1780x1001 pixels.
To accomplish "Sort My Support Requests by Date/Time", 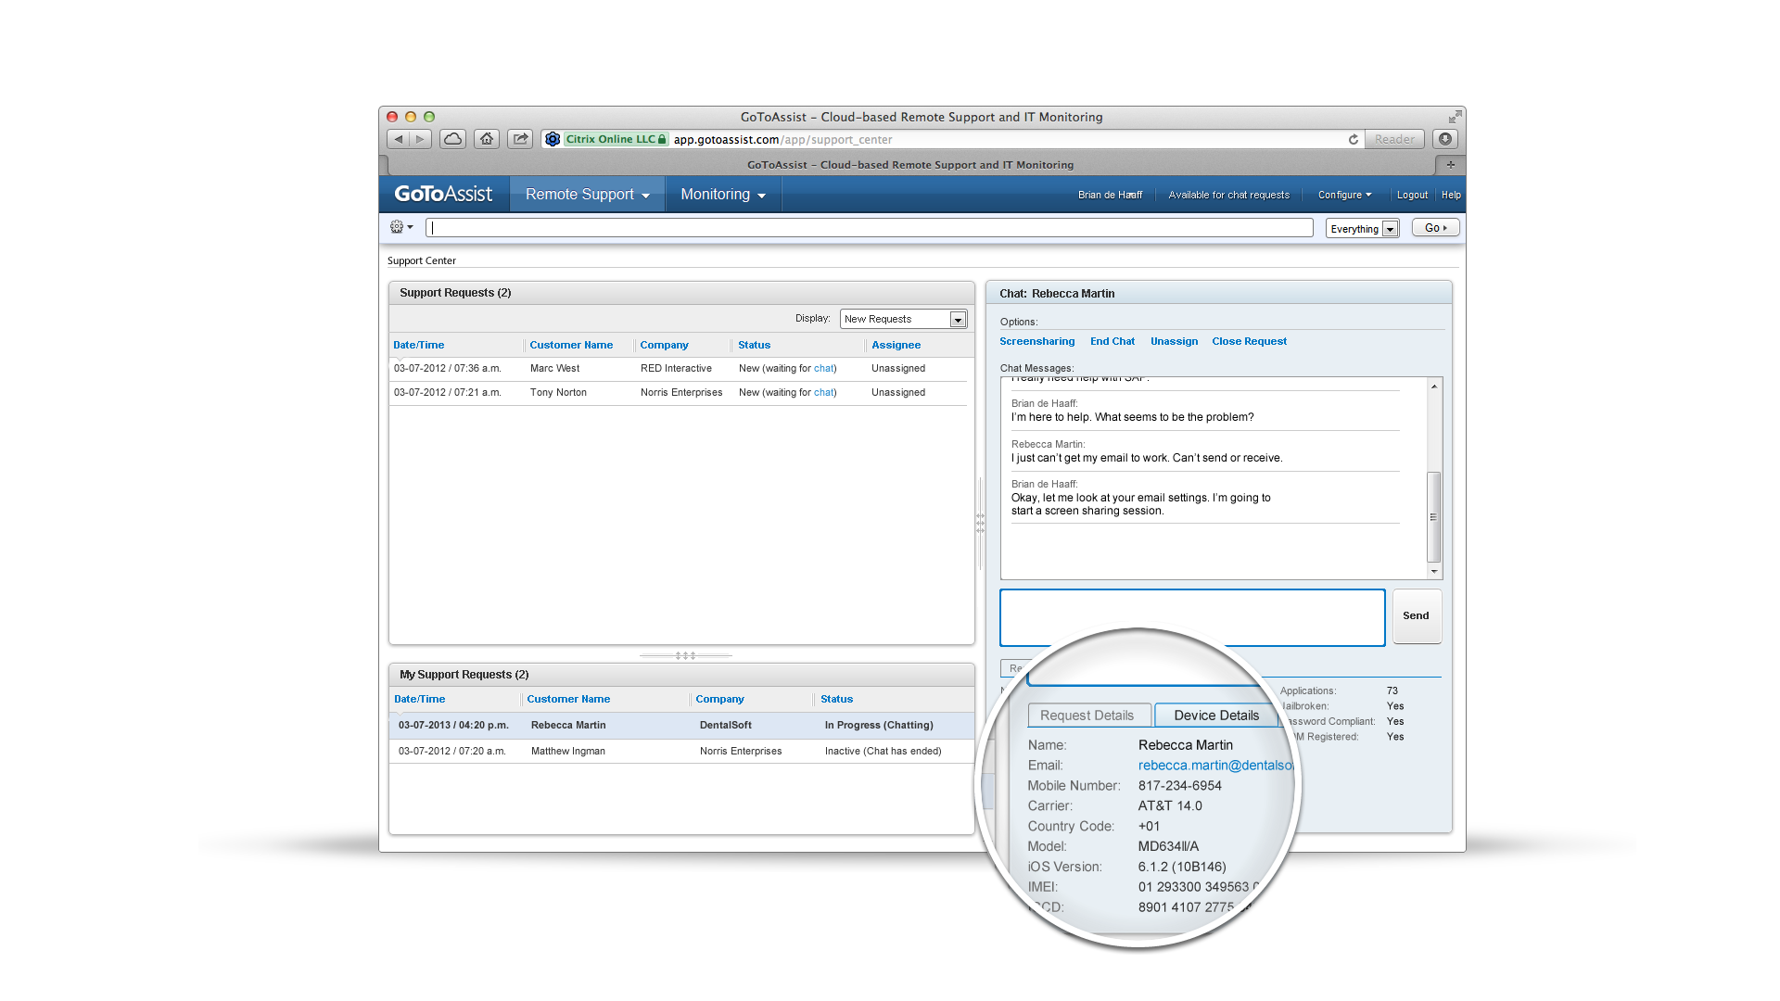I will (419, 700).
